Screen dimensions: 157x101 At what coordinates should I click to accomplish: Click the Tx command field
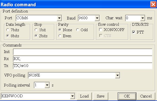[82, 66]
